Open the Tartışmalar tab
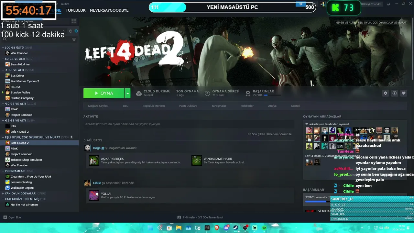The width and height of the screenshot is (414, 233). coord(219,106)
